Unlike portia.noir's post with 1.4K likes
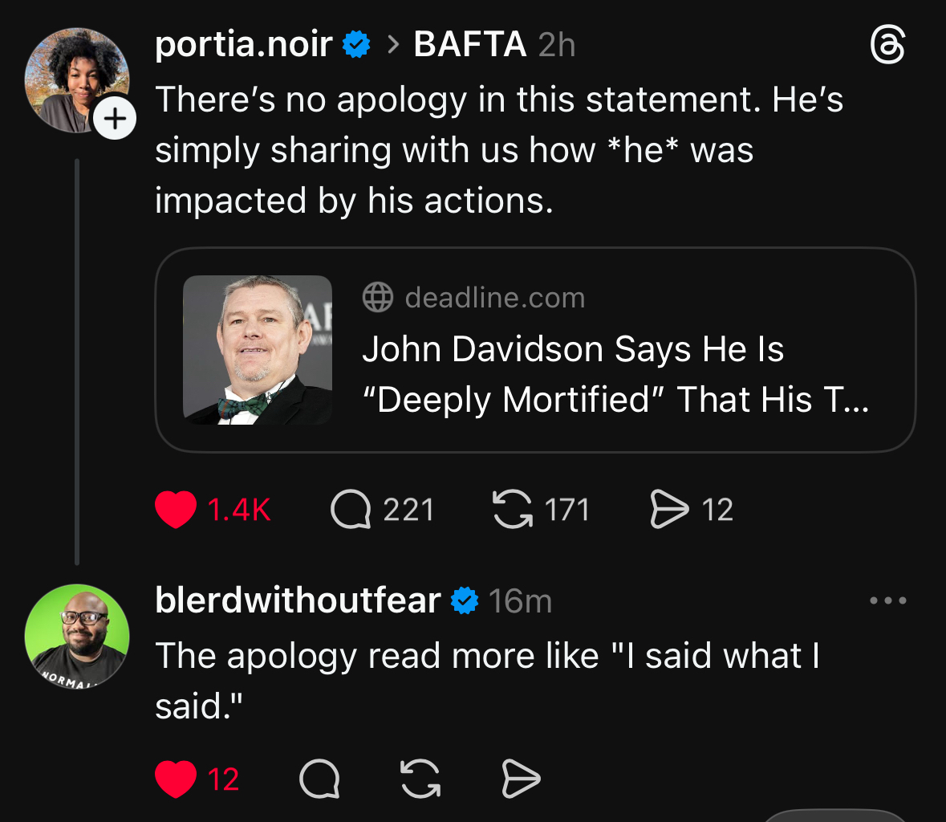This screenshot has height=822, width=946. coord(176,510)
